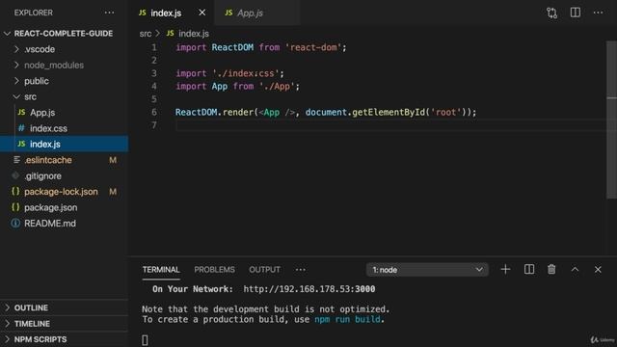
Task: Click the git icon beside .gitignore
Action: tap(15, 175)
